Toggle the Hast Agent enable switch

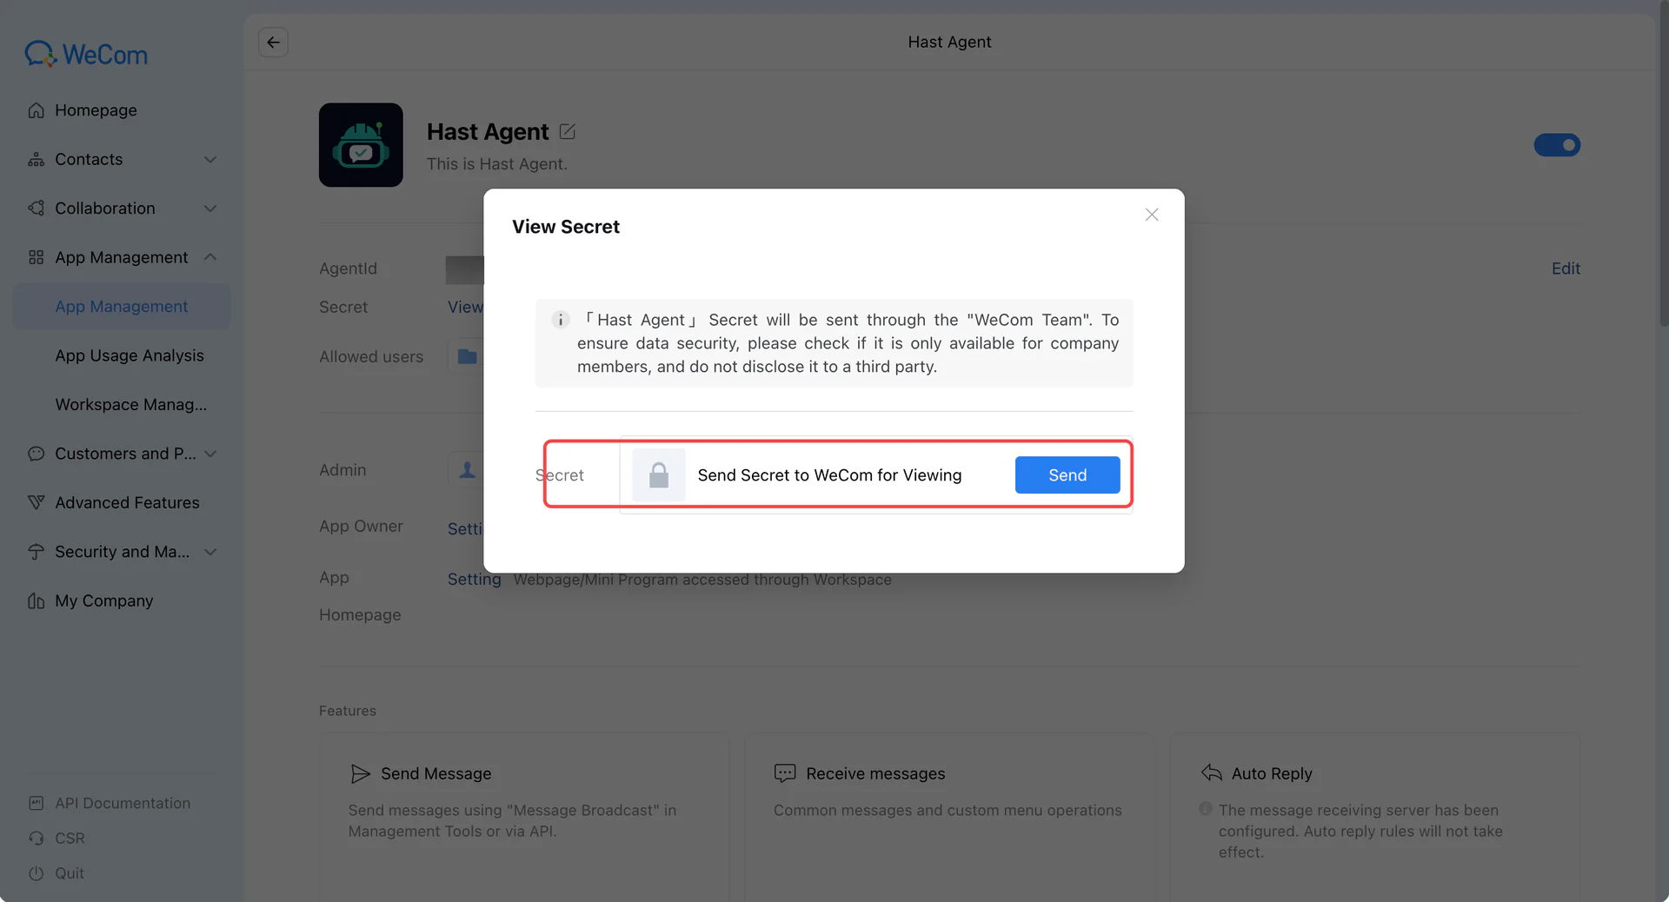click(1557, 145)
